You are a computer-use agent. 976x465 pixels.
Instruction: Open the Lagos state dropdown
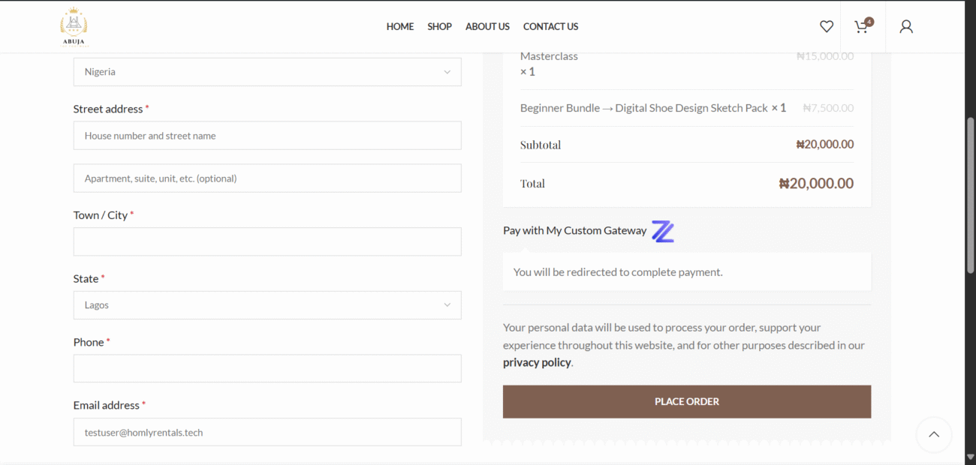coord(267,305)
